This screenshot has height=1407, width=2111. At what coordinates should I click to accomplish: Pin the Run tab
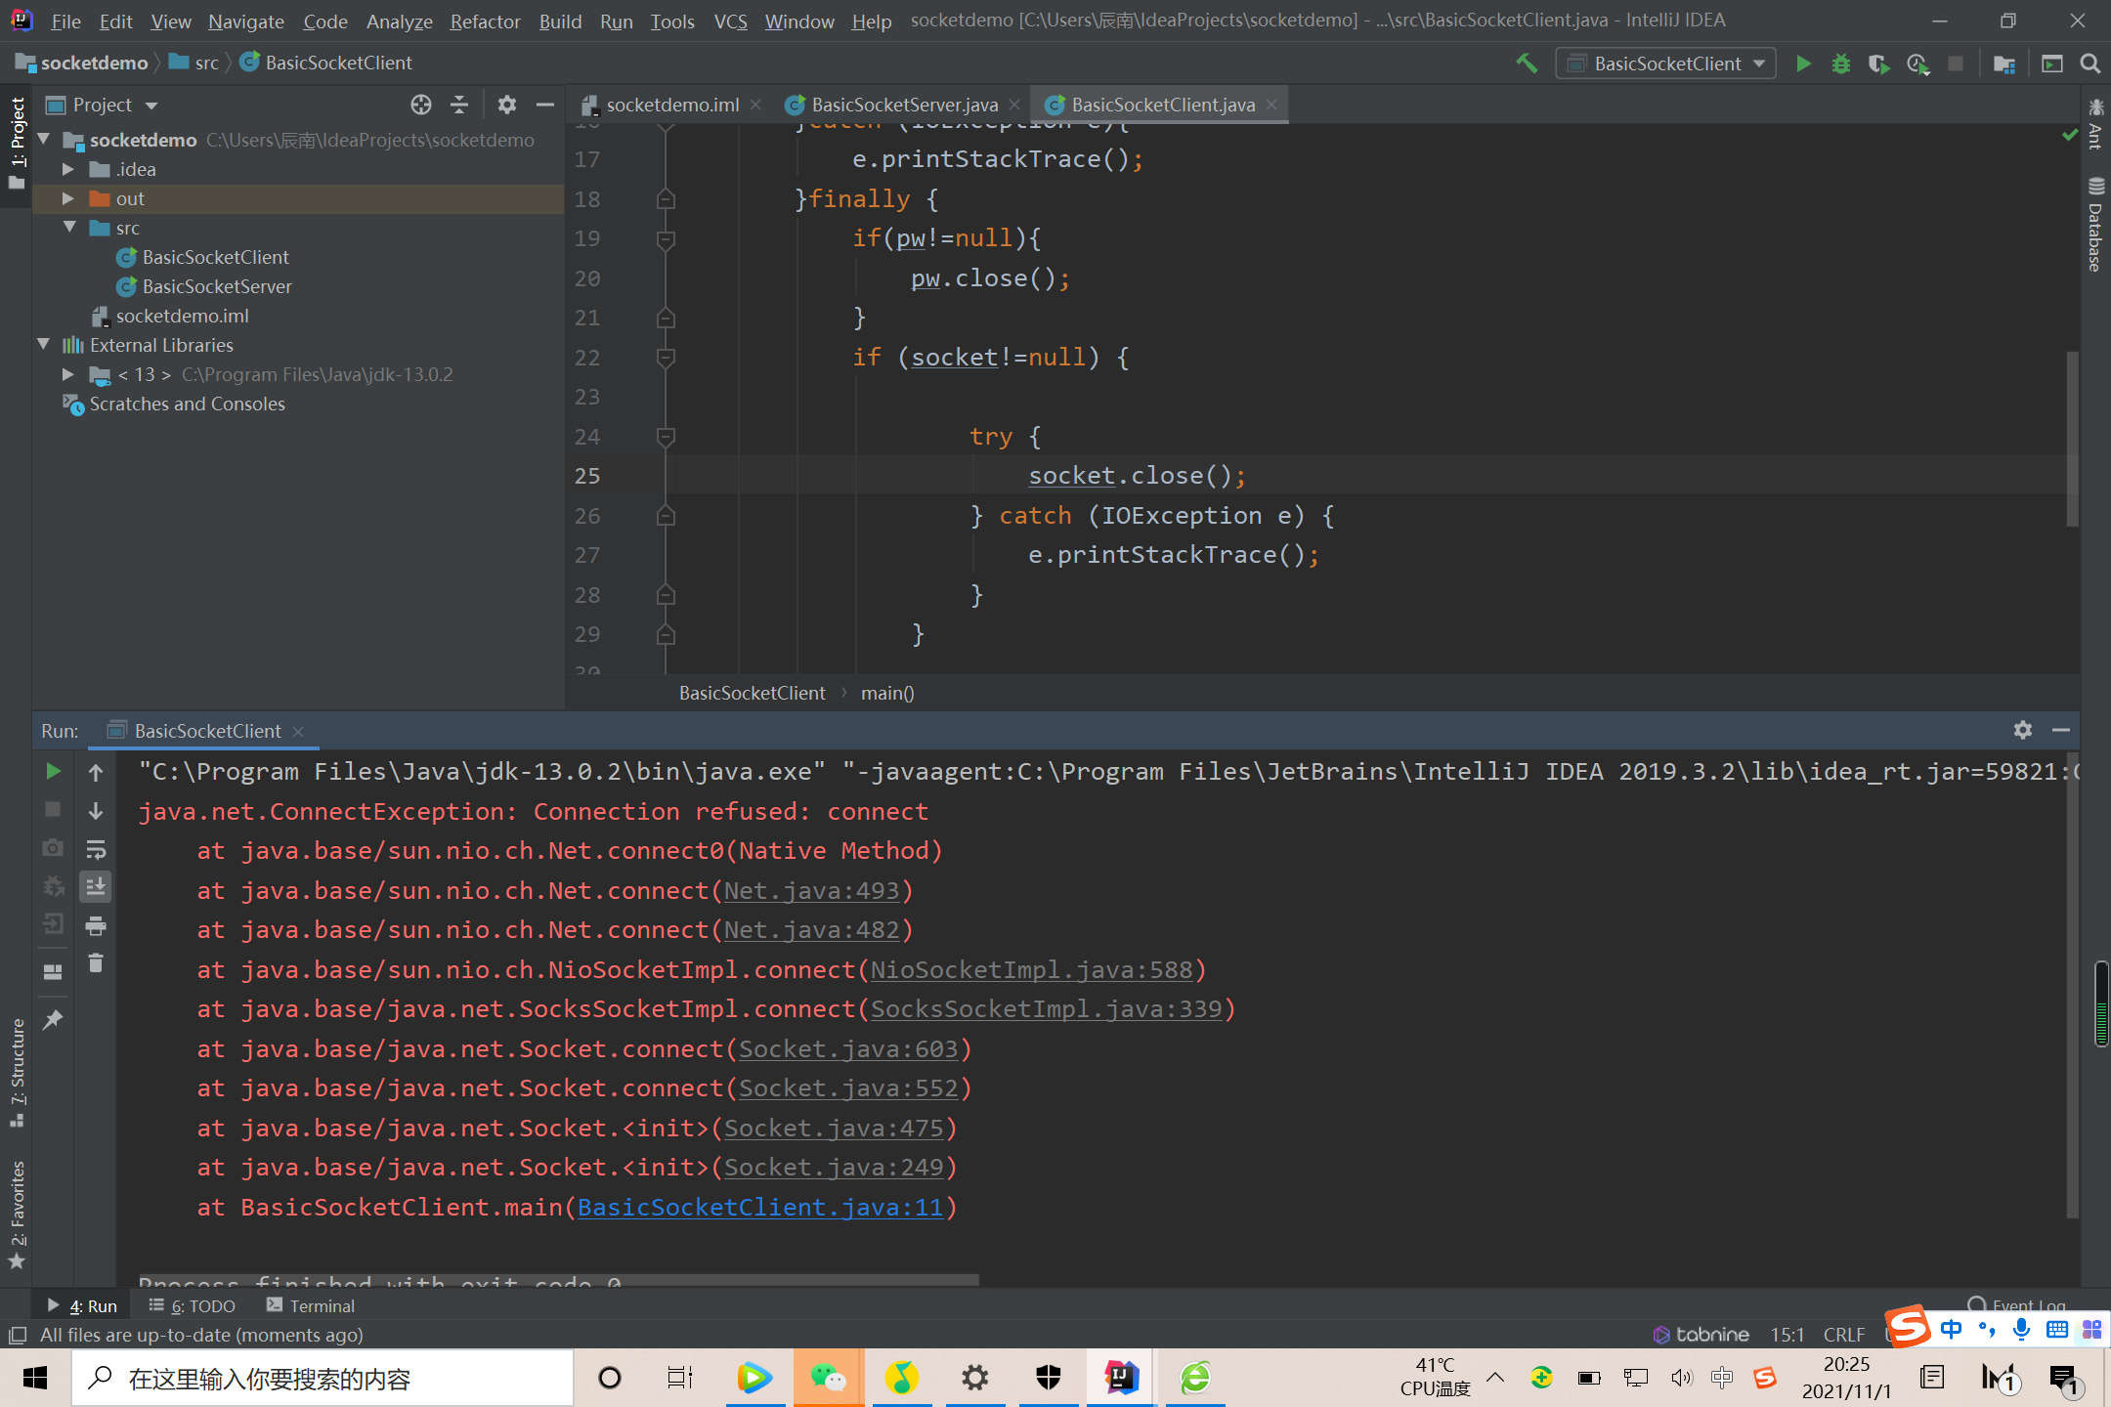pos(53,1019)
